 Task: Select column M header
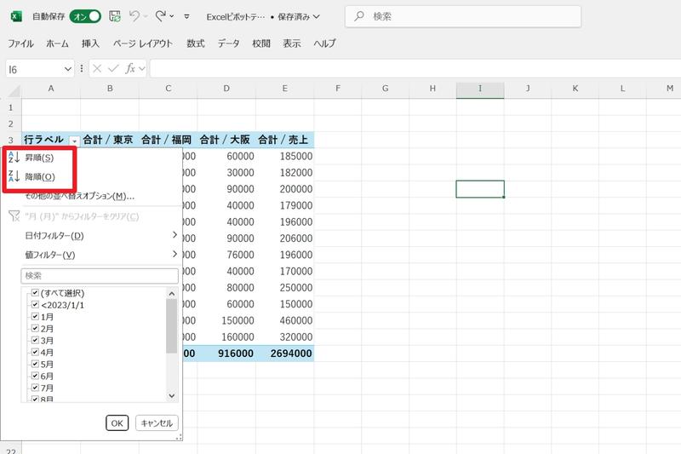point(669,89)
